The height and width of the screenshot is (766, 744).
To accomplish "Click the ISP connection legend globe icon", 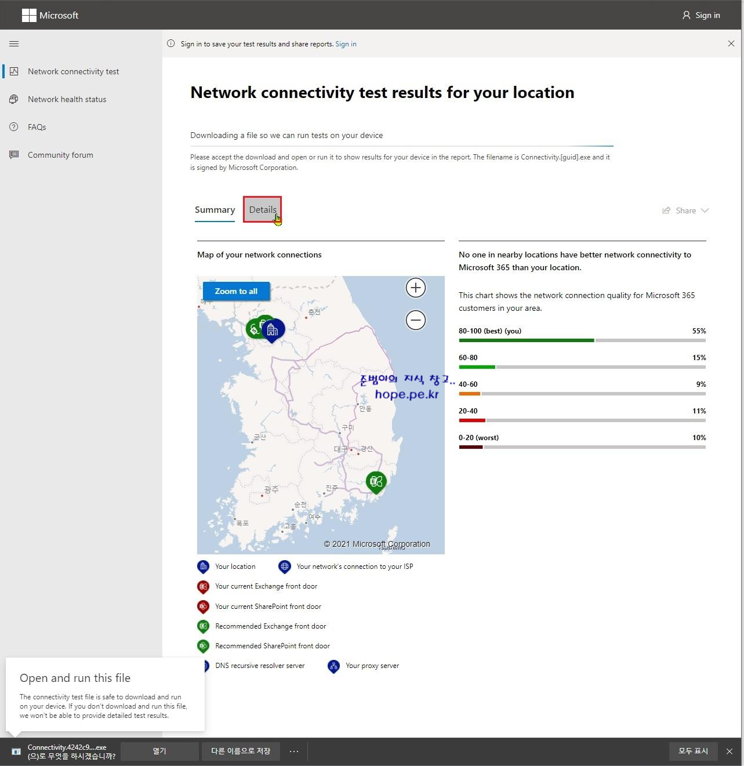I will [x=284, y=567].
